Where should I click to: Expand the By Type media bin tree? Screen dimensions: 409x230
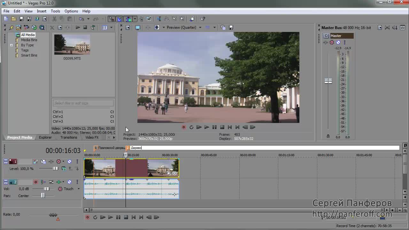click(x=12, y=45)
